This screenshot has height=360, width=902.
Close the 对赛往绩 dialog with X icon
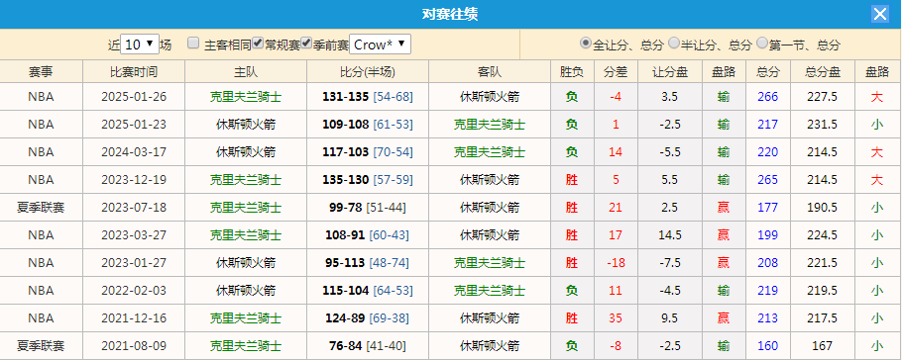coord(879,15)
